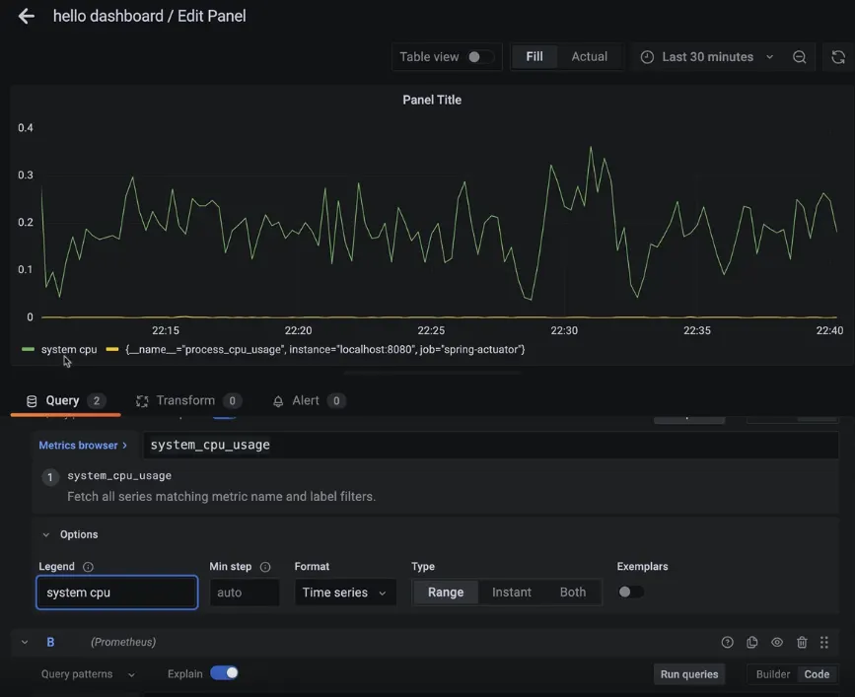Click the help icon on query B
855x697 pixels.
pos(728,642)
